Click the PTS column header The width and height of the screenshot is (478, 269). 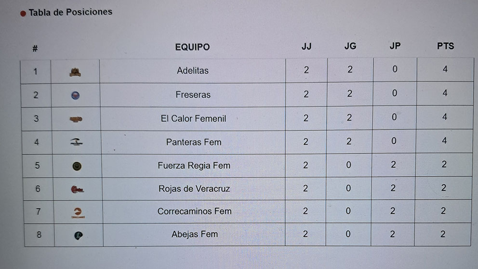(x=445, y=46)
